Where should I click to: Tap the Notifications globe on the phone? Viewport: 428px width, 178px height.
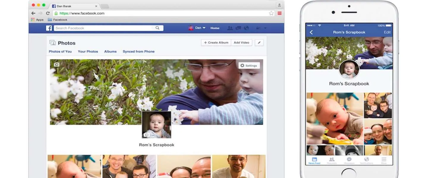tap(367, 159)
